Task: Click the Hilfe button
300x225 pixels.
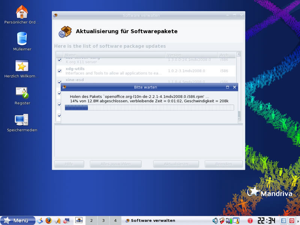Action: pyautogui.click(x=69, y=164)
